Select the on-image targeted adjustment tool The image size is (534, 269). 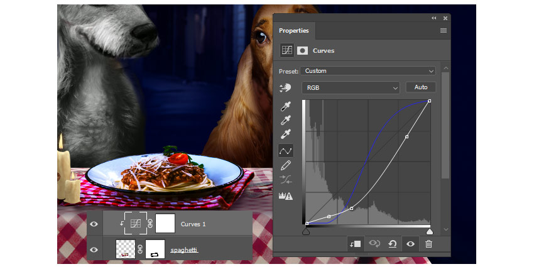[285, 88]
